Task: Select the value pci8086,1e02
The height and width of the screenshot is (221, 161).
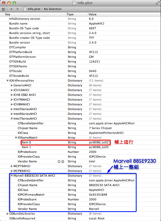Action: click(99, 143)
